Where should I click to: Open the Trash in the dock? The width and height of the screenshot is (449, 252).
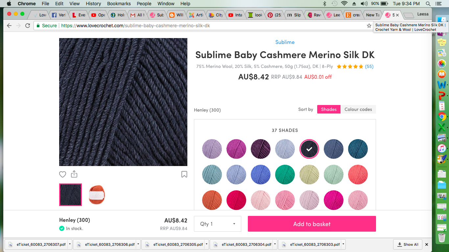pos(442,238)
